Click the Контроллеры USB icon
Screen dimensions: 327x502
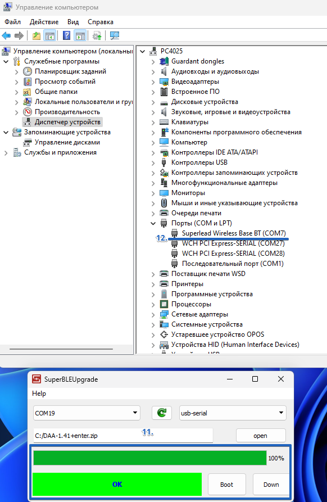click(x=164, y=162)
